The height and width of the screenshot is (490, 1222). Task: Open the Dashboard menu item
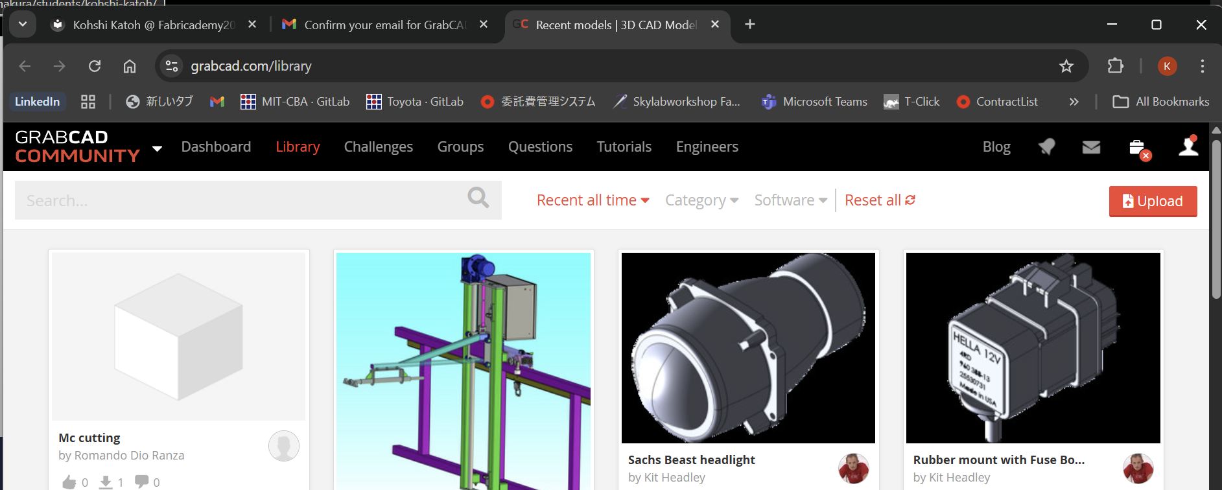(216, 146)
